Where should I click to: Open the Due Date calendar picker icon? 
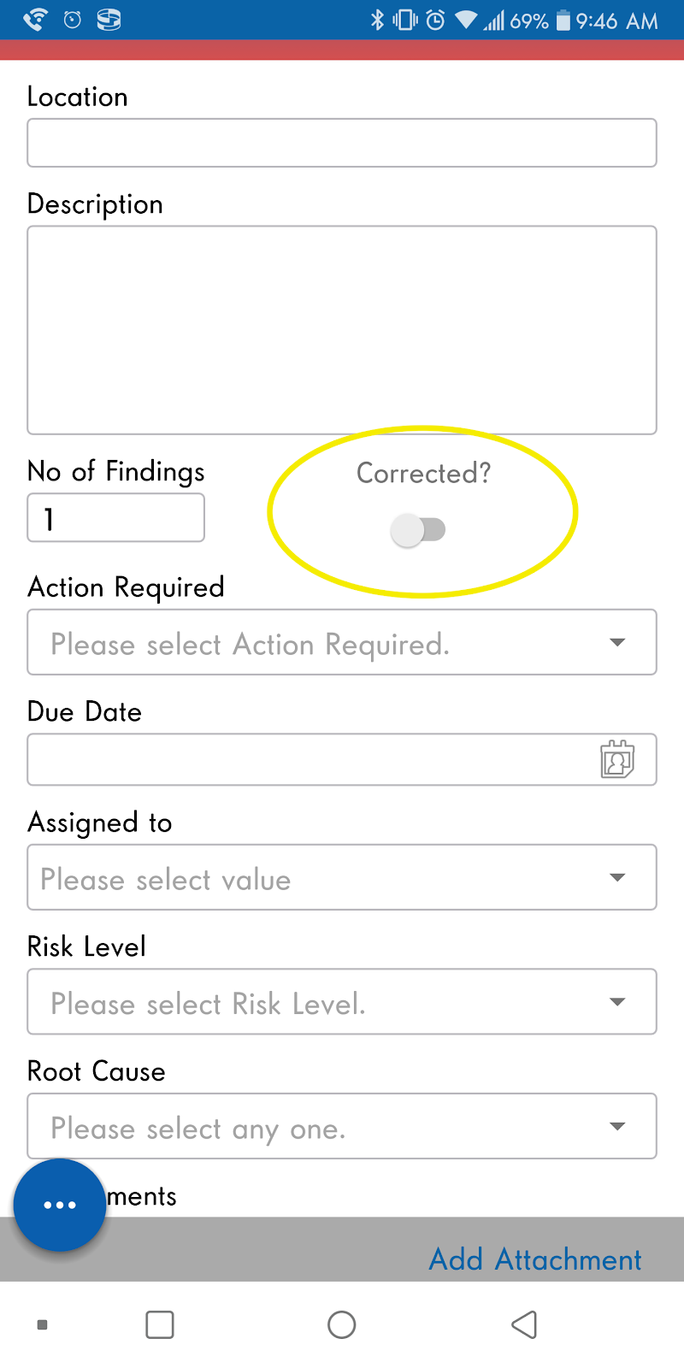coord(617,759)
